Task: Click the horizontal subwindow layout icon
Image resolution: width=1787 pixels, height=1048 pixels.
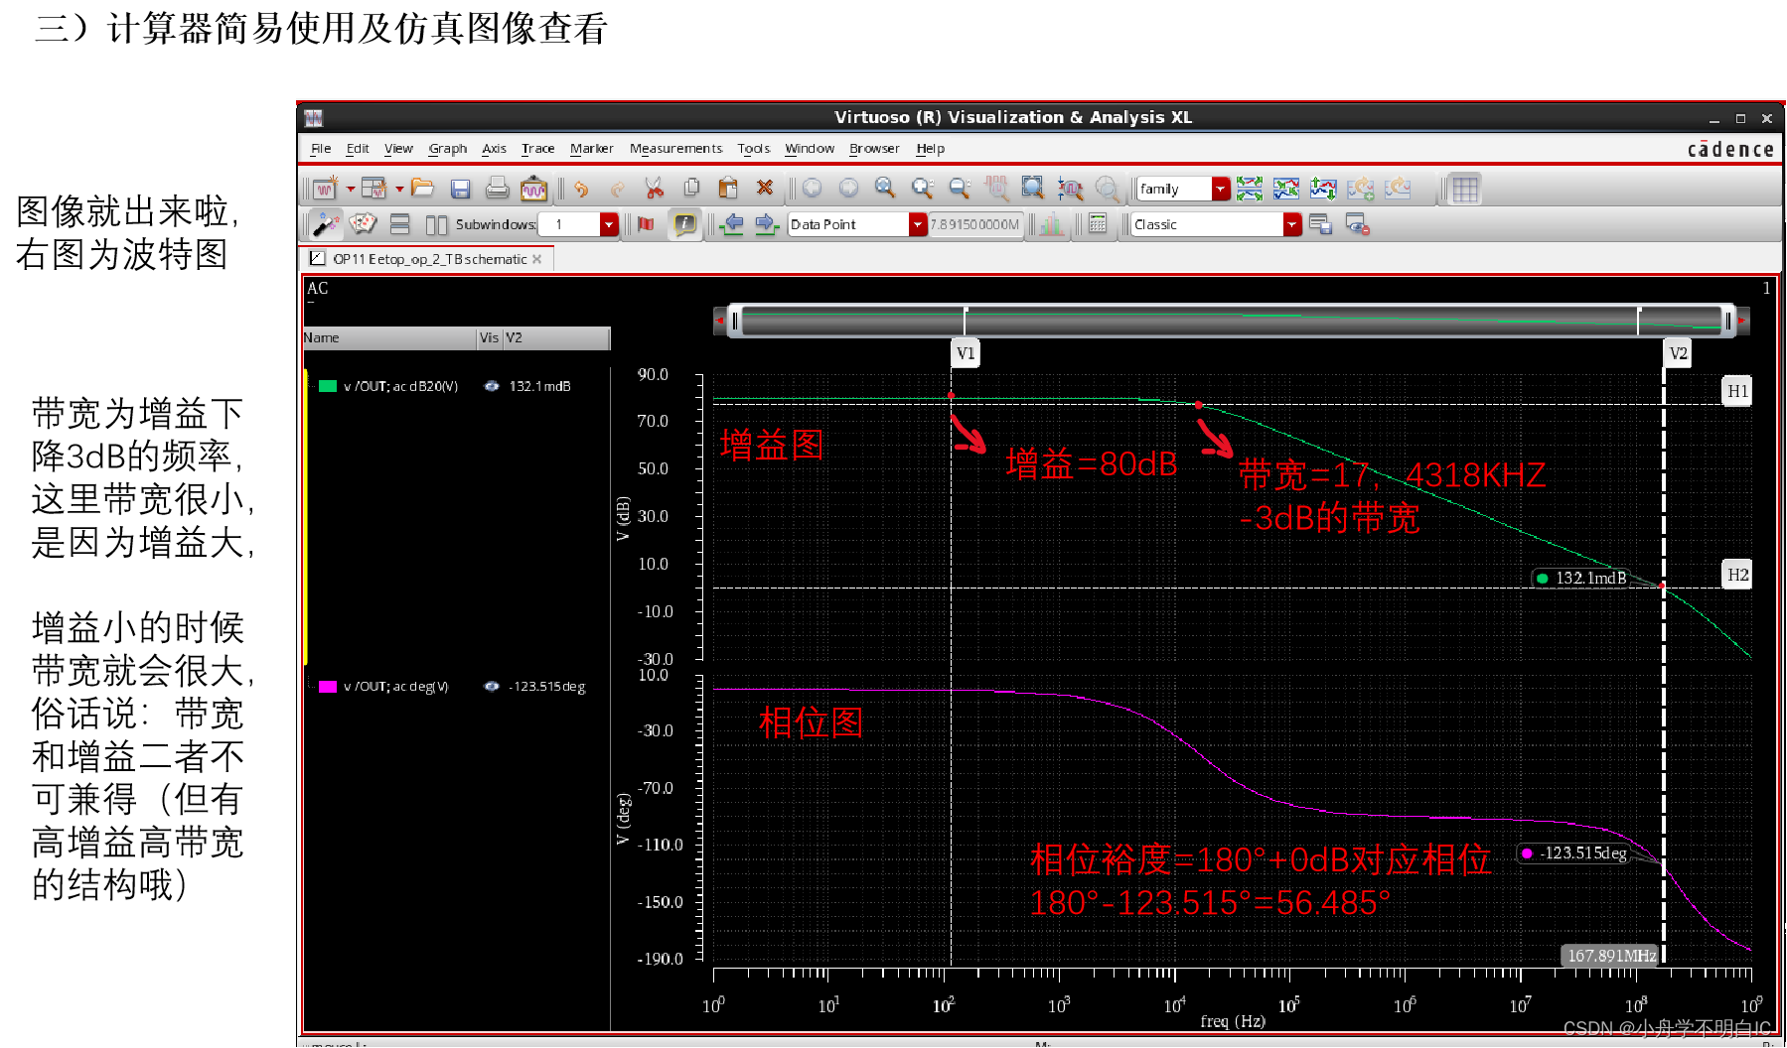Action: [x=399, y=224]
